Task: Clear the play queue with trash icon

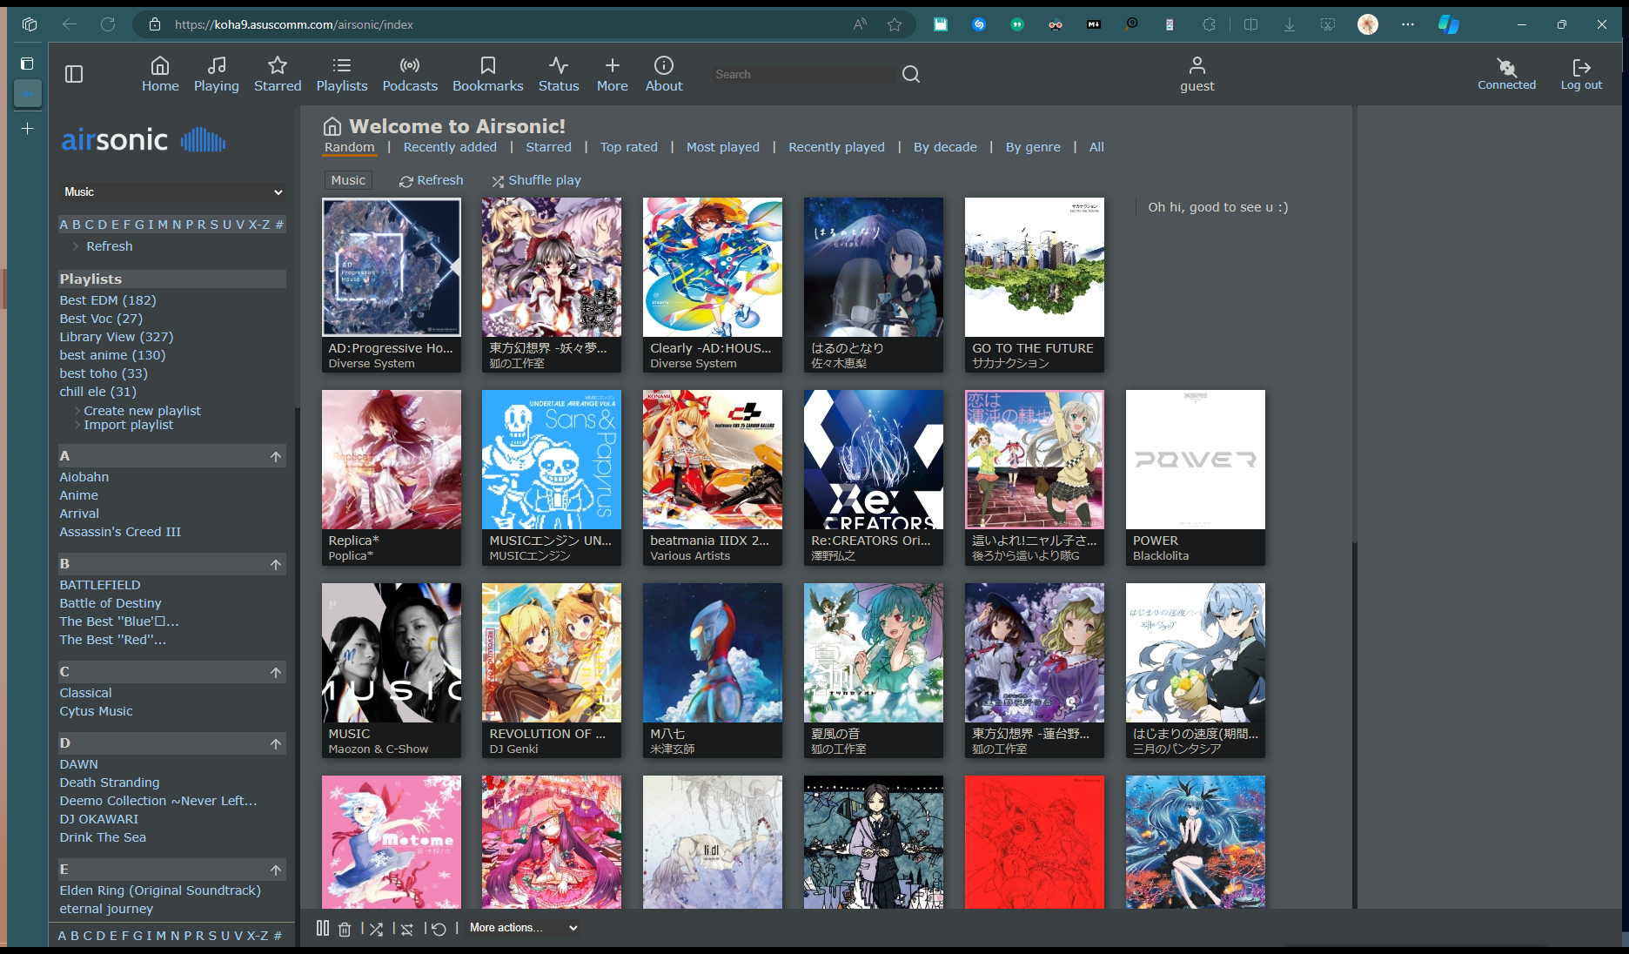Action: (345, 929)
